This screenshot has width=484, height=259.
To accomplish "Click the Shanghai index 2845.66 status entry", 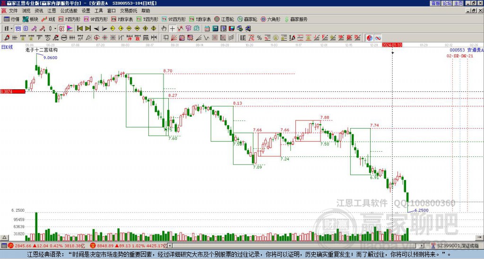I will point(46,246).
